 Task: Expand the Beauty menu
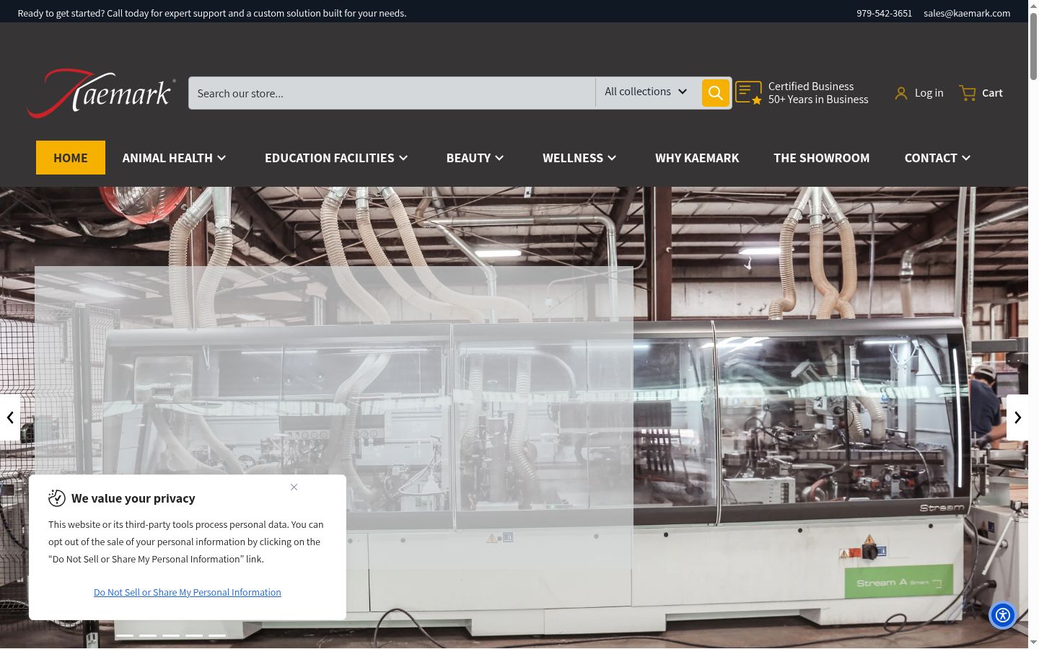(x=475, y=158)
